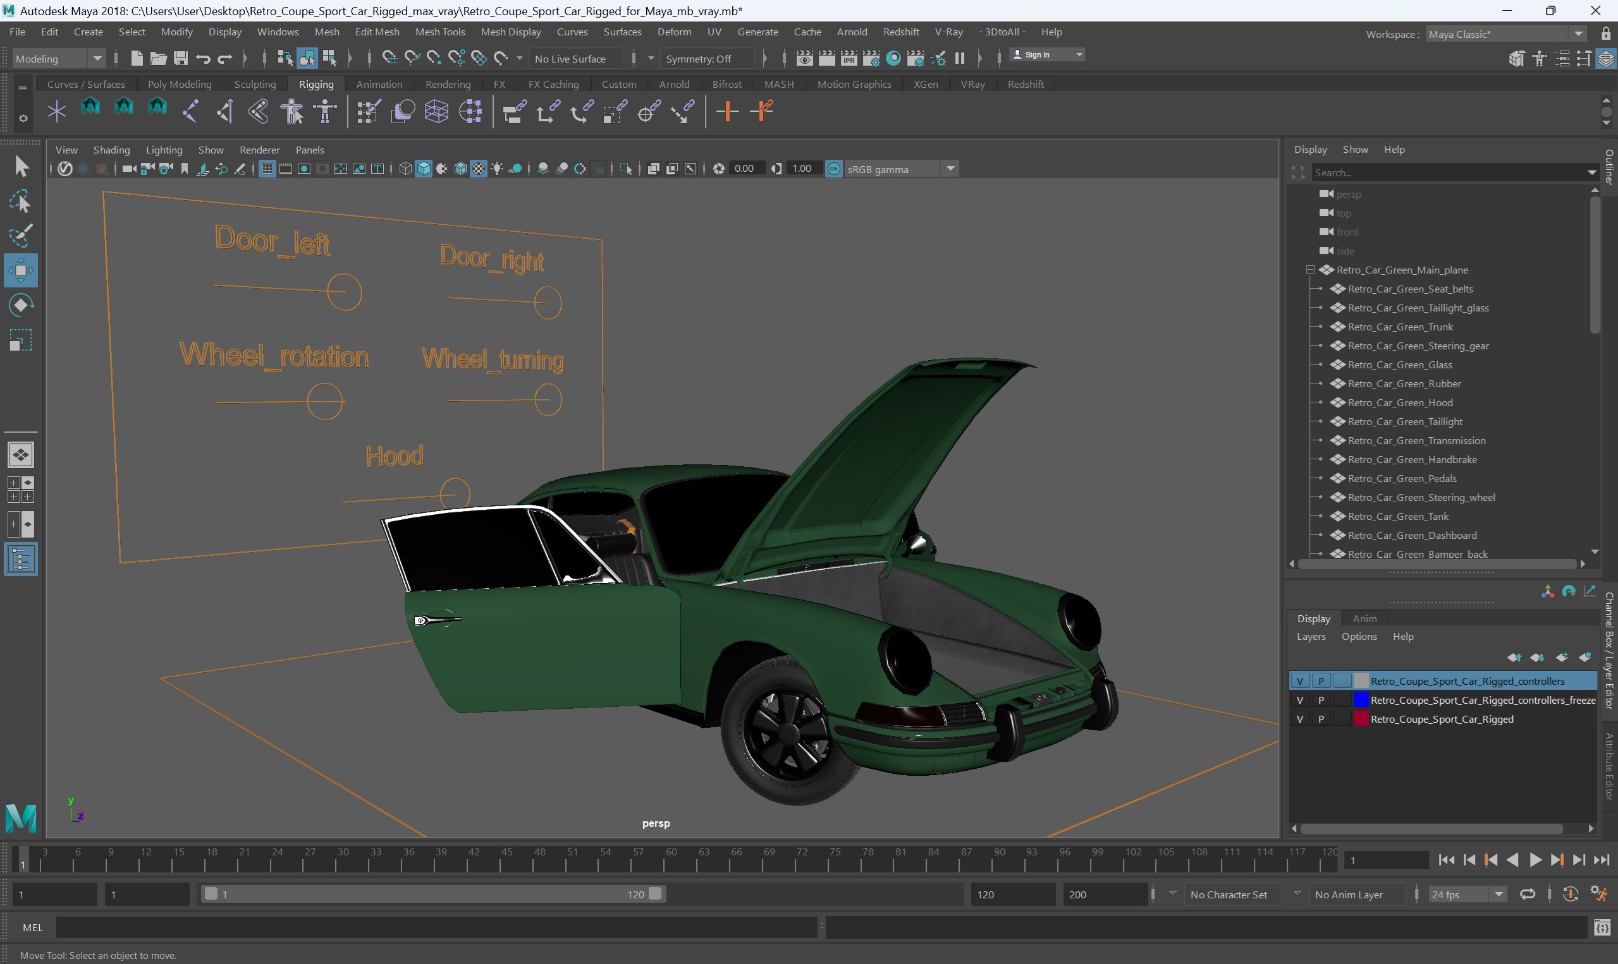1618x964 pixels.
Task: Open the Mesh Tools menu
Action: pyautogui.click(x=440, y=32)
